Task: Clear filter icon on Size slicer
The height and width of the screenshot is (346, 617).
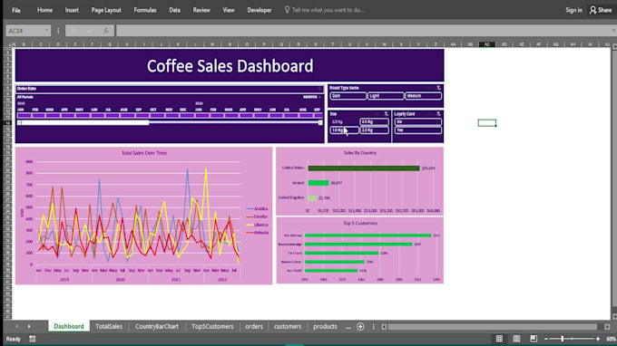Action: pos(386,114)
